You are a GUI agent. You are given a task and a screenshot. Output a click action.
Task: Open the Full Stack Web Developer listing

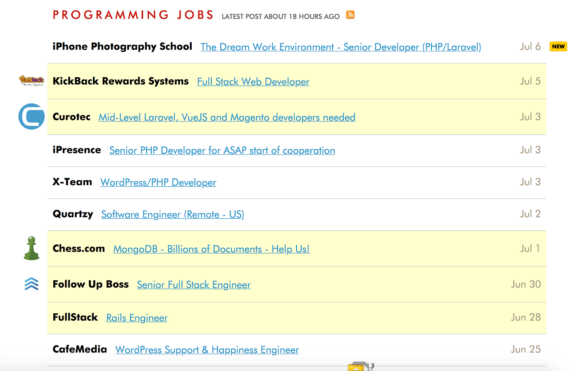(253, 82)
